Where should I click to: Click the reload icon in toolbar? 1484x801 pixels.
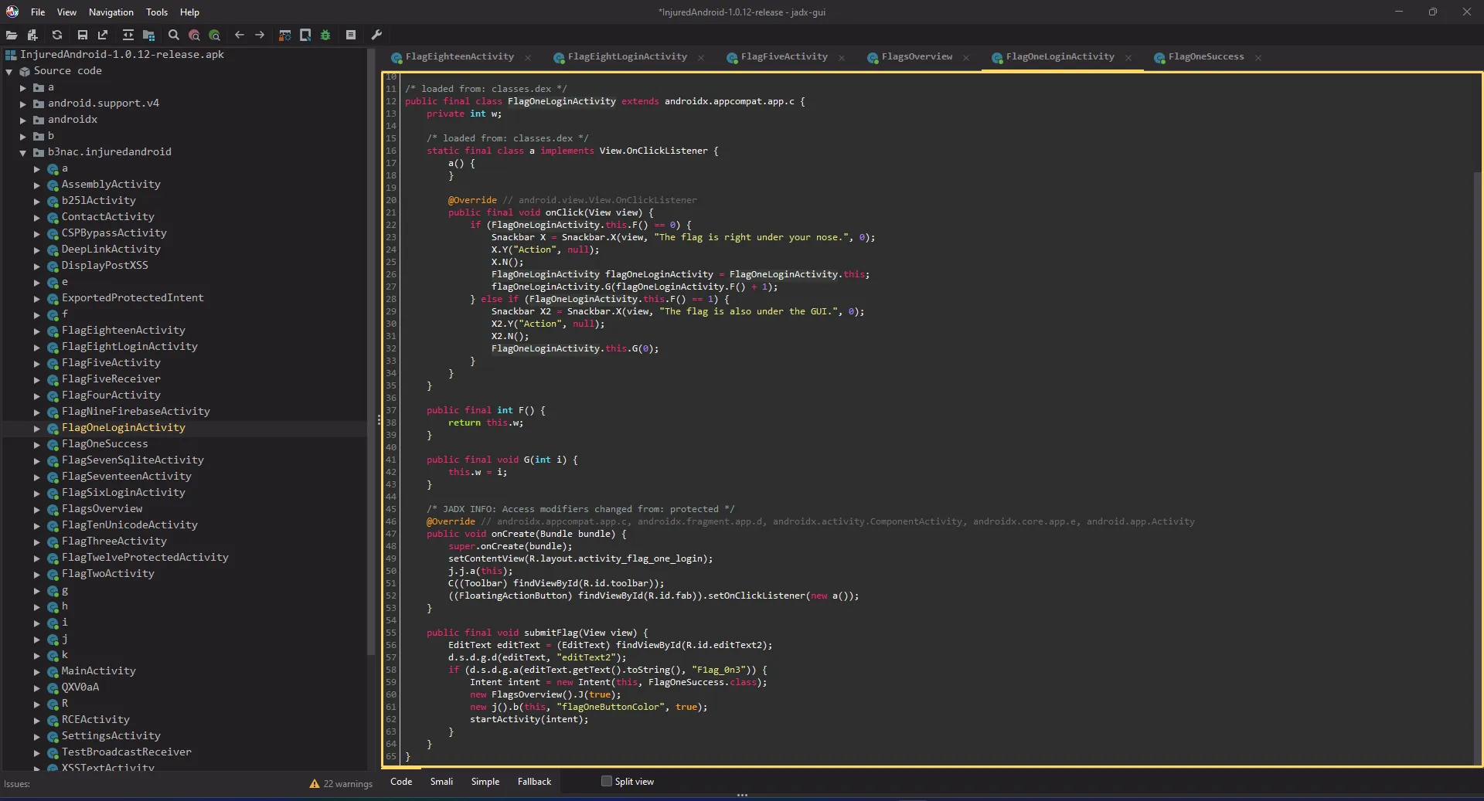[x=57, y=35]
